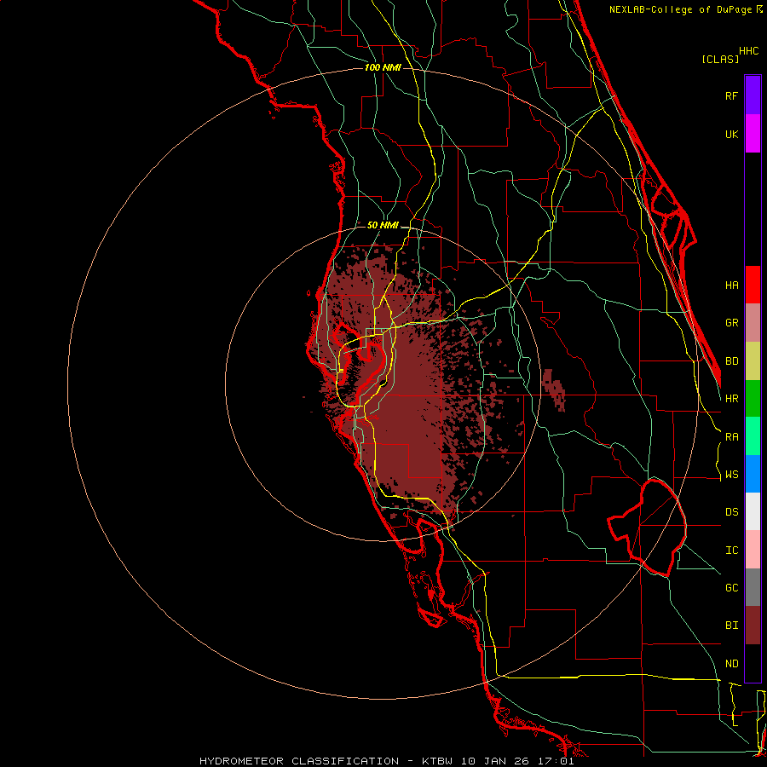Click the RF purple legend swatch
Viewport: 767px width, 767px height.
point(753,95)
